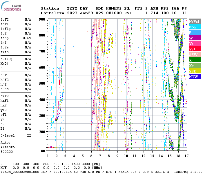Viewport: 203px width, 174px height.
Task: Click the MUF(D) parameter label
Action: 6,59
